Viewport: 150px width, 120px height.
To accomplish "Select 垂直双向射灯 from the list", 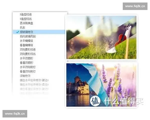I will click(x=28, y=71).
